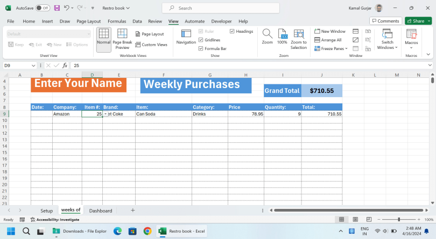Switch to the Dashboard sheet tab

tap(101, 211)
